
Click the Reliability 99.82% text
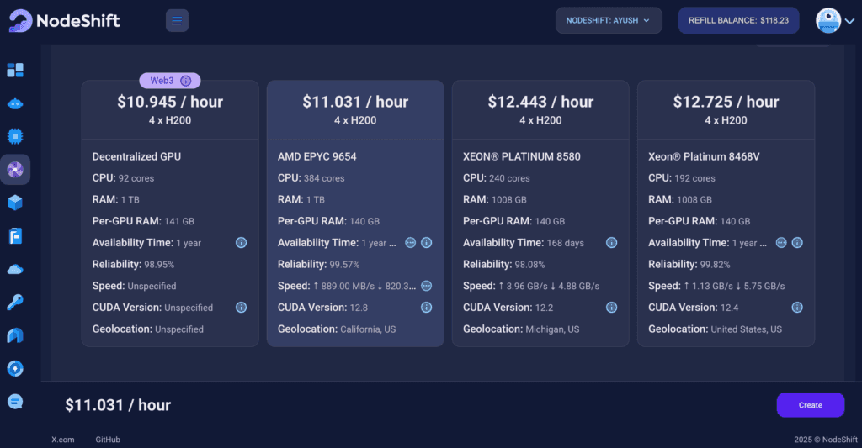click(x=689, y=264)
